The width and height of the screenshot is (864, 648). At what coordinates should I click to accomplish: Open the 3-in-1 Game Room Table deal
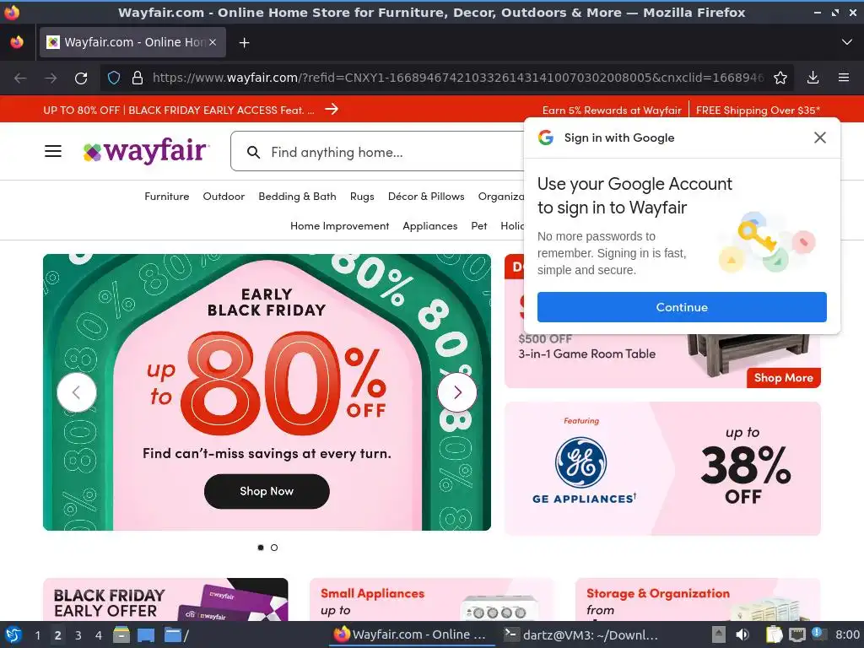[586, 354]
